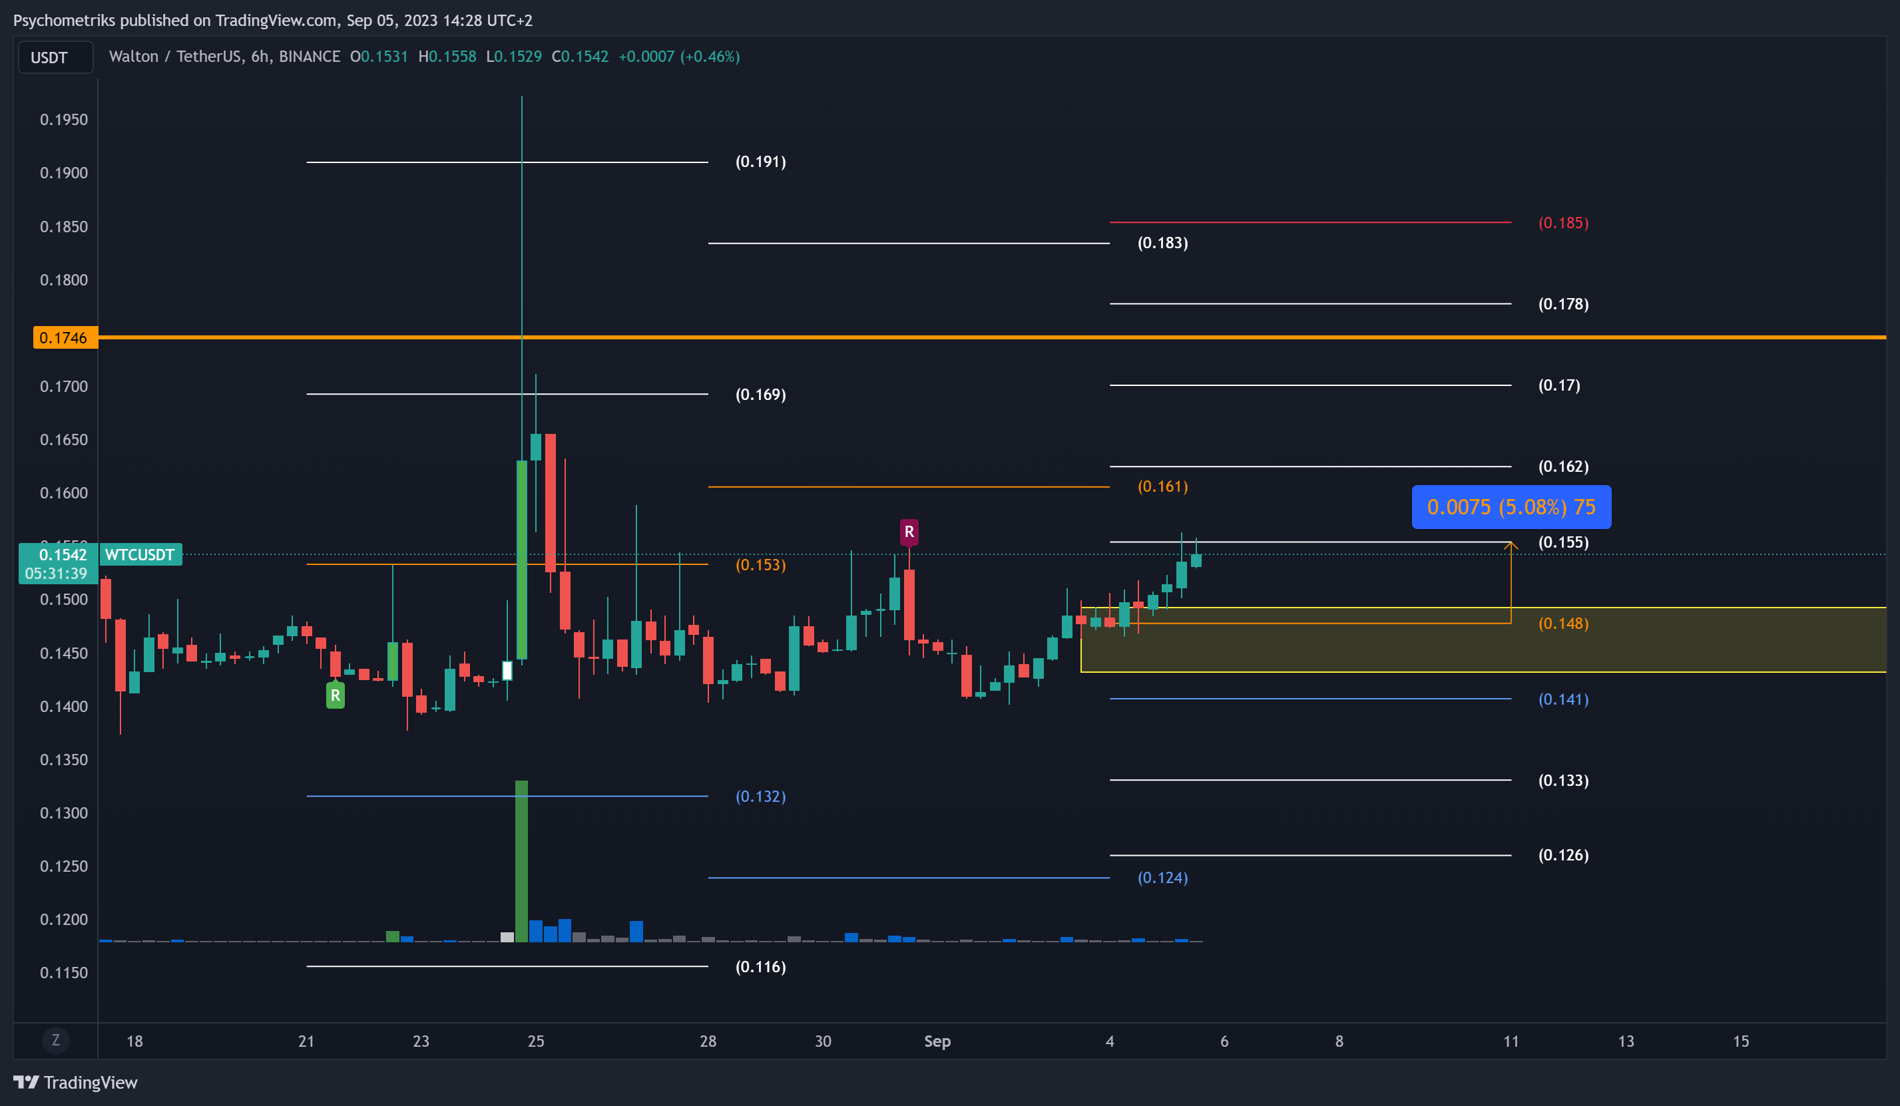Select the blue (0.132) level label
The image size is (1900, 1106).
(x=761, y=796)
